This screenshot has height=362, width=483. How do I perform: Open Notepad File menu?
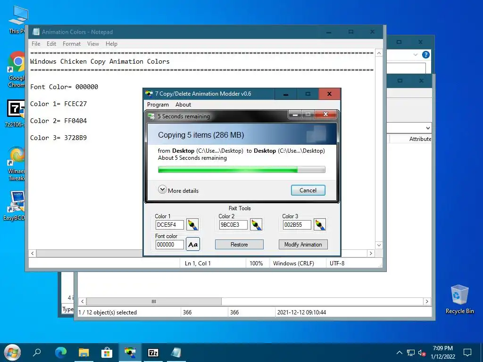pos(36,44)
